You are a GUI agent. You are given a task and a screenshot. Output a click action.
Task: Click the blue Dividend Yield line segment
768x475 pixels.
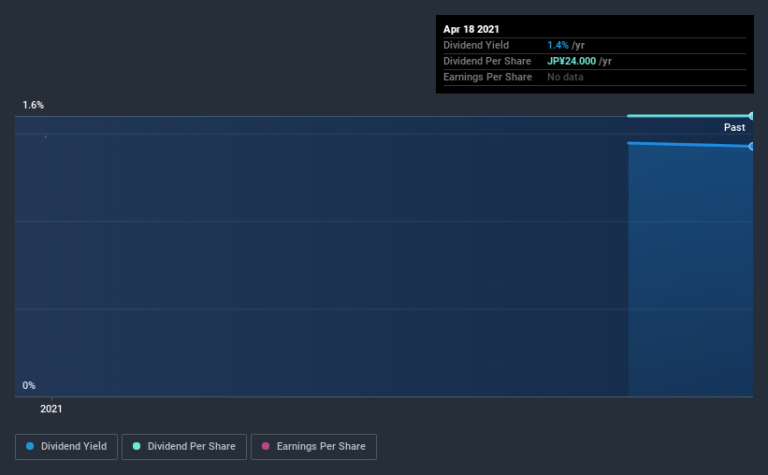[688, 144]
